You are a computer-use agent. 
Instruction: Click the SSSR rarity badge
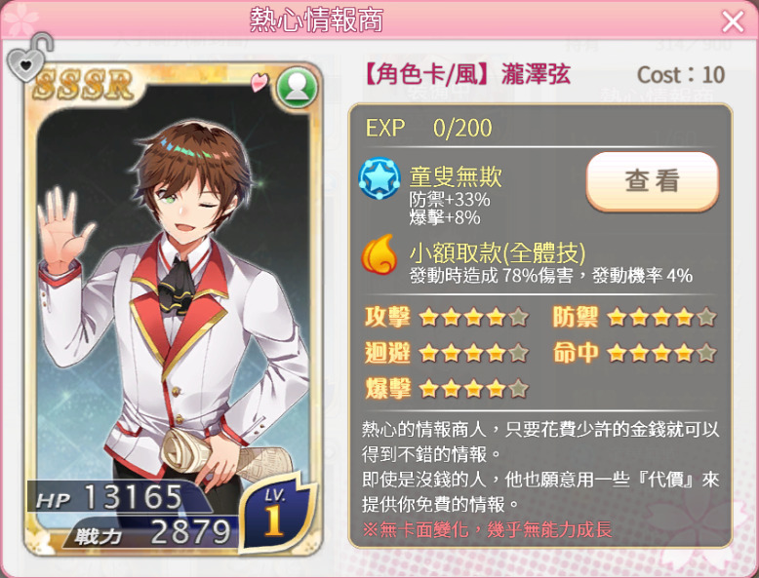(x=83, y=85)
